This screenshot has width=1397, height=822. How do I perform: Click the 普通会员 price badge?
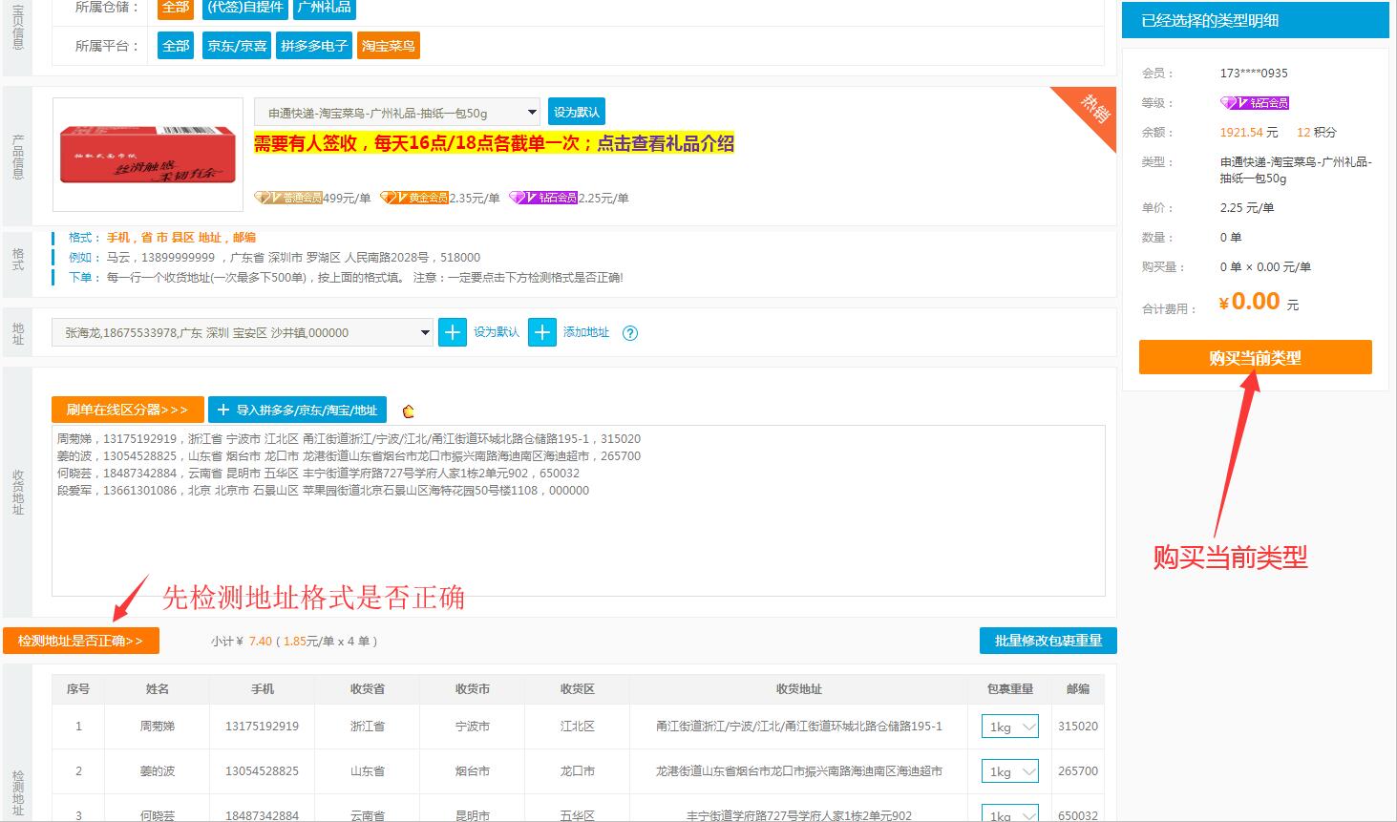288,198
